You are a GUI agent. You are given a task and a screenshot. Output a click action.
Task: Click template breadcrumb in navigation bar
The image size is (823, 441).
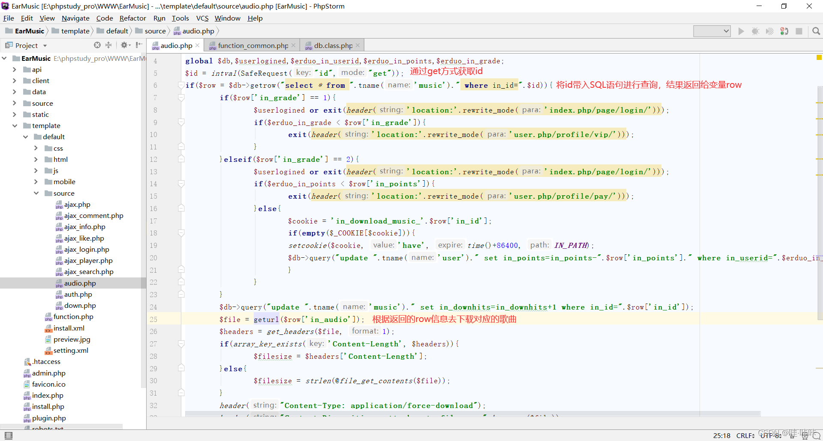pyautogui.click(x=71, y=31)
